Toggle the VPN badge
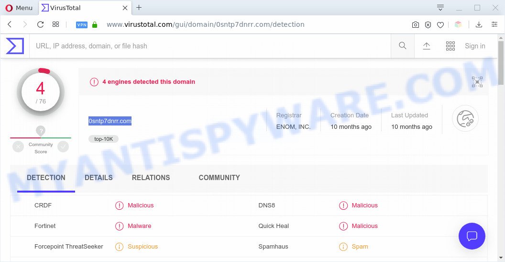This screenshot has height=262, width=505. [82, 25]
